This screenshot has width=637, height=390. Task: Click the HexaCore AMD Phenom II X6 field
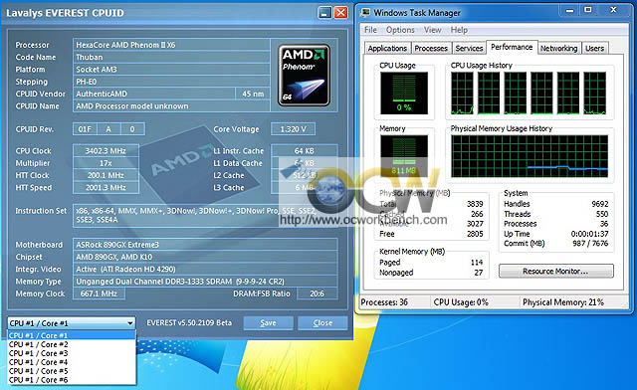171,45
